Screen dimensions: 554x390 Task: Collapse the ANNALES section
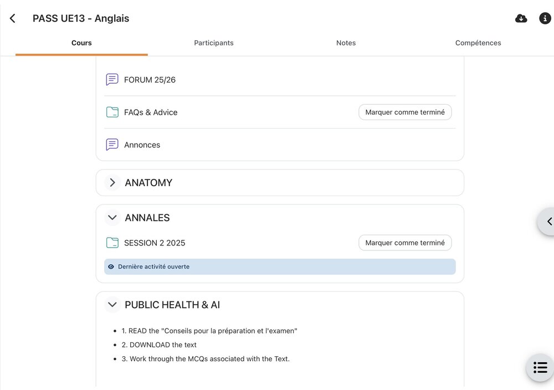coord(112,218)
